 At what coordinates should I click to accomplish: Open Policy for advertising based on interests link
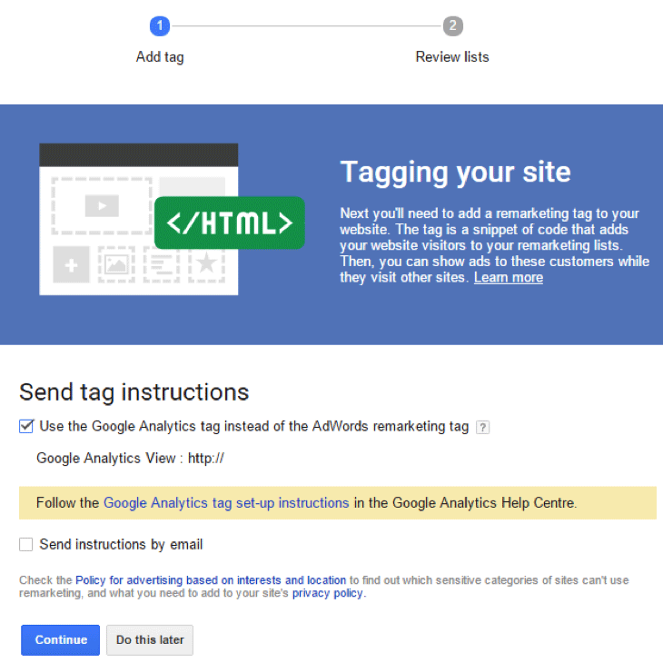pos(211,580)
